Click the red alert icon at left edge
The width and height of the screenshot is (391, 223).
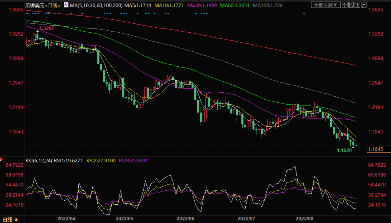pos(1,160)
